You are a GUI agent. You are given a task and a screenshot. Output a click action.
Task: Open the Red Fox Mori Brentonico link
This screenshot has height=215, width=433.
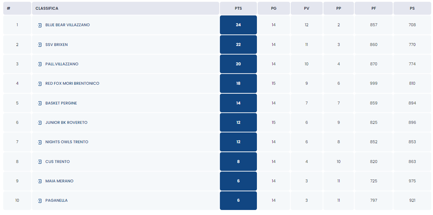pyautogui.click(x=72, y=84)
